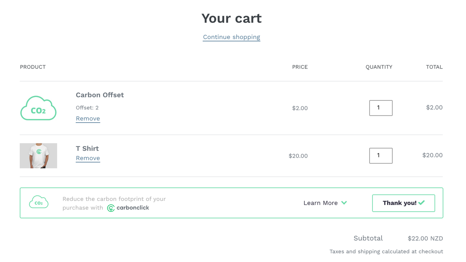Click the CarbonClick circular logo in the banner

(110, 208)
